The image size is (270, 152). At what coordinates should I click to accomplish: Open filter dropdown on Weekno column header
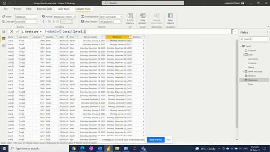pos(143,37)
